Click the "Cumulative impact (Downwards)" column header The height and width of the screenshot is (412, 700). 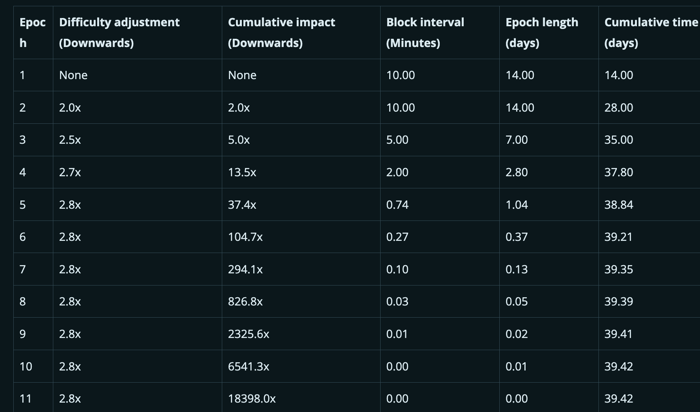(281, 33)
